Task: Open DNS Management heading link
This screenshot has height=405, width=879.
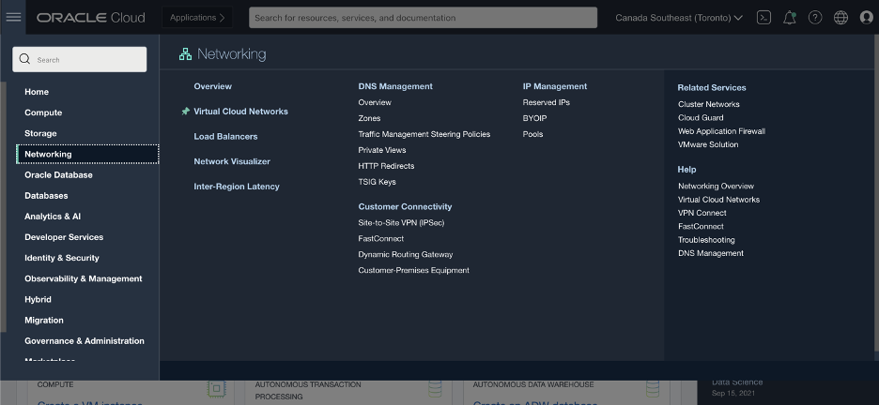Action: (395, 86)
